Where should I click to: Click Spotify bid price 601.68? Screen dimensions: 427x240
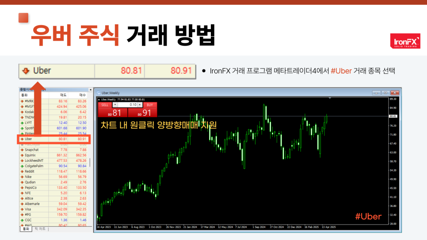(62, 128)
